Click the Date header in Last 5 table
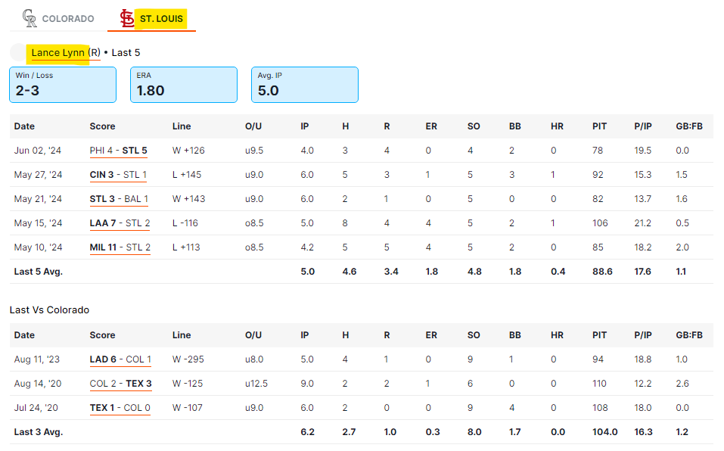This screenshot has width=724, height=451. 24,126
